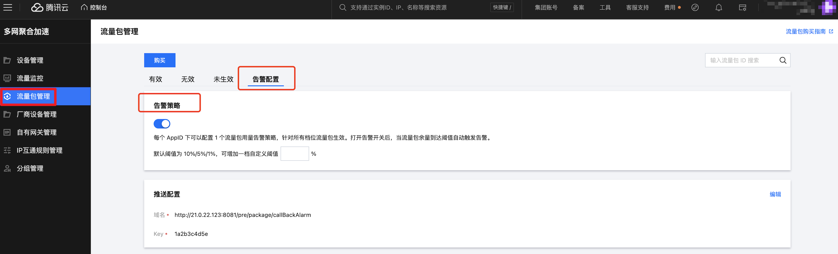
Task: Click external link icon beside 流量包购买指南
Action: [831, 31]
